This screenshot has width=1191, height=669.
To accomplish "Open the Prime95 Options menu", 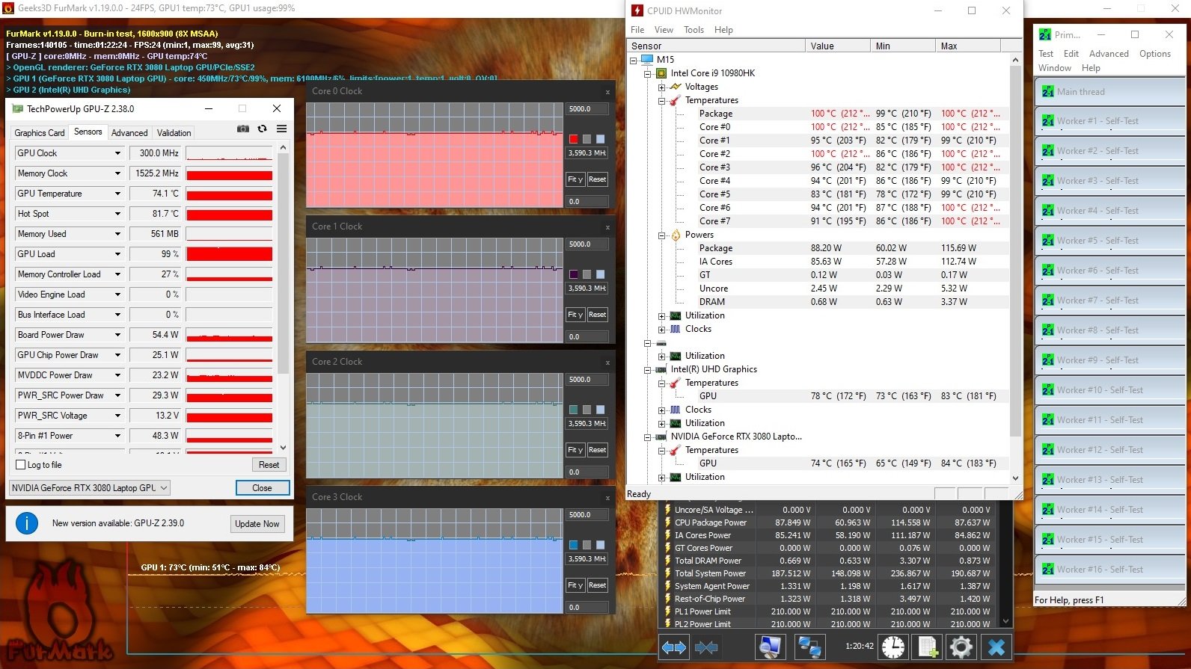I will (1155, 54).
